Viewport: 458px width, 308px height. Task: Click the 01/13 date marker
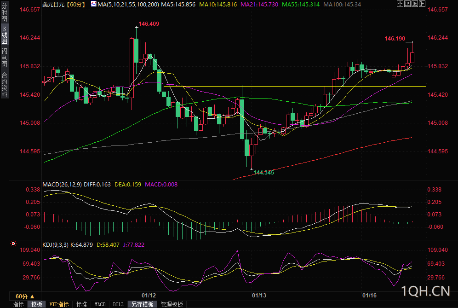coord(259,296)
